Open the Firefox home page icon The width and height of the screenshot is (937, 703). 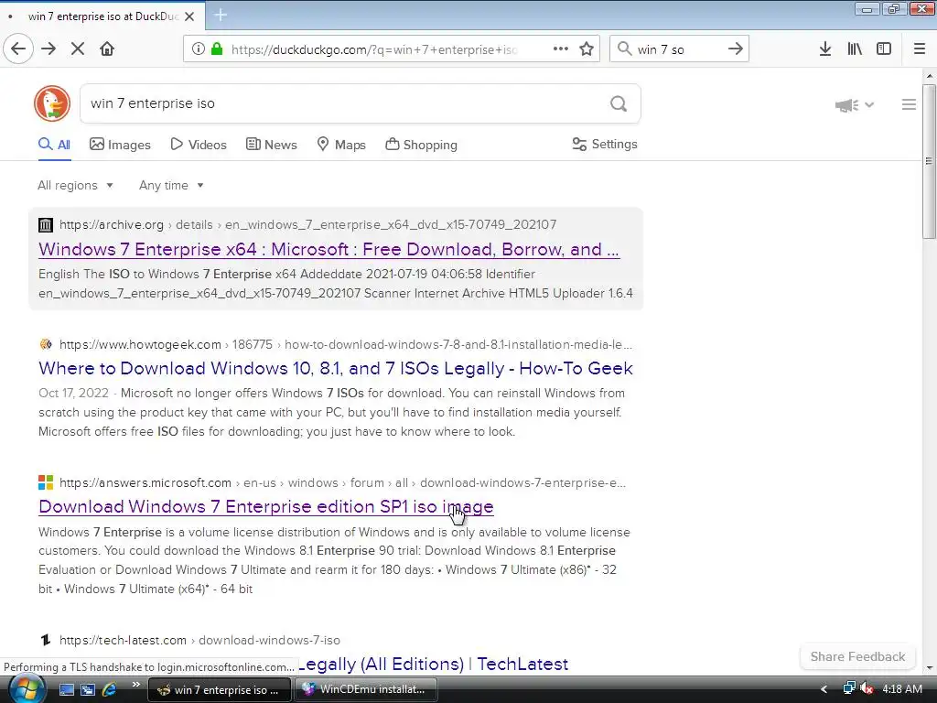(107, 49)
